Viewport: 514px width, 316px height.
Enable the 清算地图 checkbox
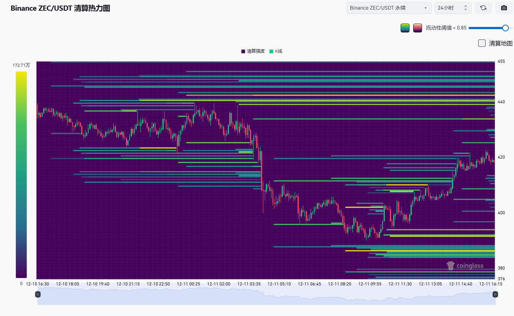coord(482,43)
